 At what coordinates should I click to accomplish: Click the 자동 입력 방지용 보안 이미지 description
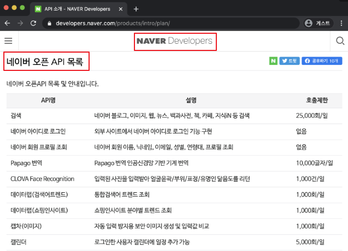coord(152,226)
